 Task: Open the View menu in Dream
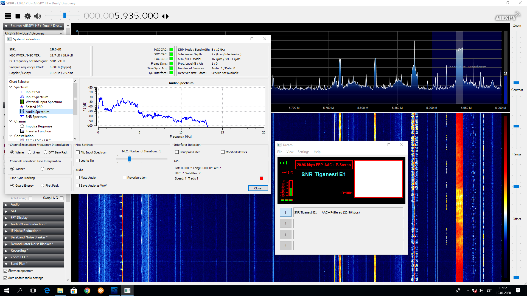tap(290, 152)
